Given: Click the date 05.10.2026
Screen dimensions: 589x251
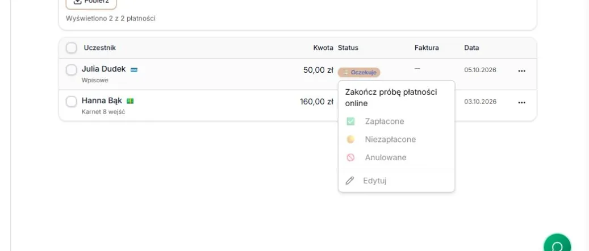Looking at the screenshot, I should click(480, 70).
